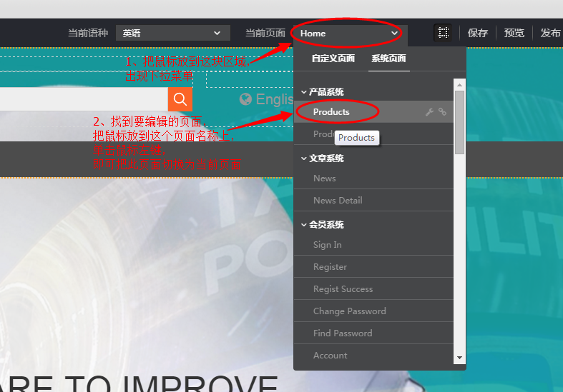
Task: Open the 当前页面 dropdown showing Home
Action: tap(350, 34)
